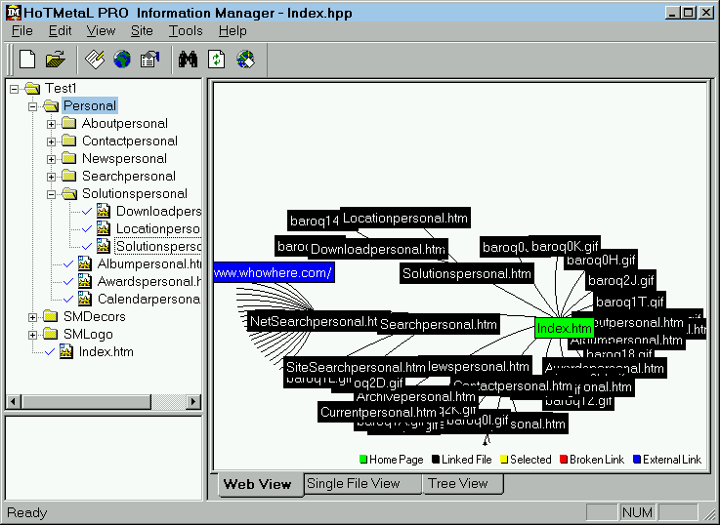
Task: Click the red Broken Link legend swatch
Action: (564, 459)
